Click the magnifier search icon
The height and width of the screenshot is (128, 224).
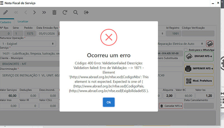click(x=76, y=12)
